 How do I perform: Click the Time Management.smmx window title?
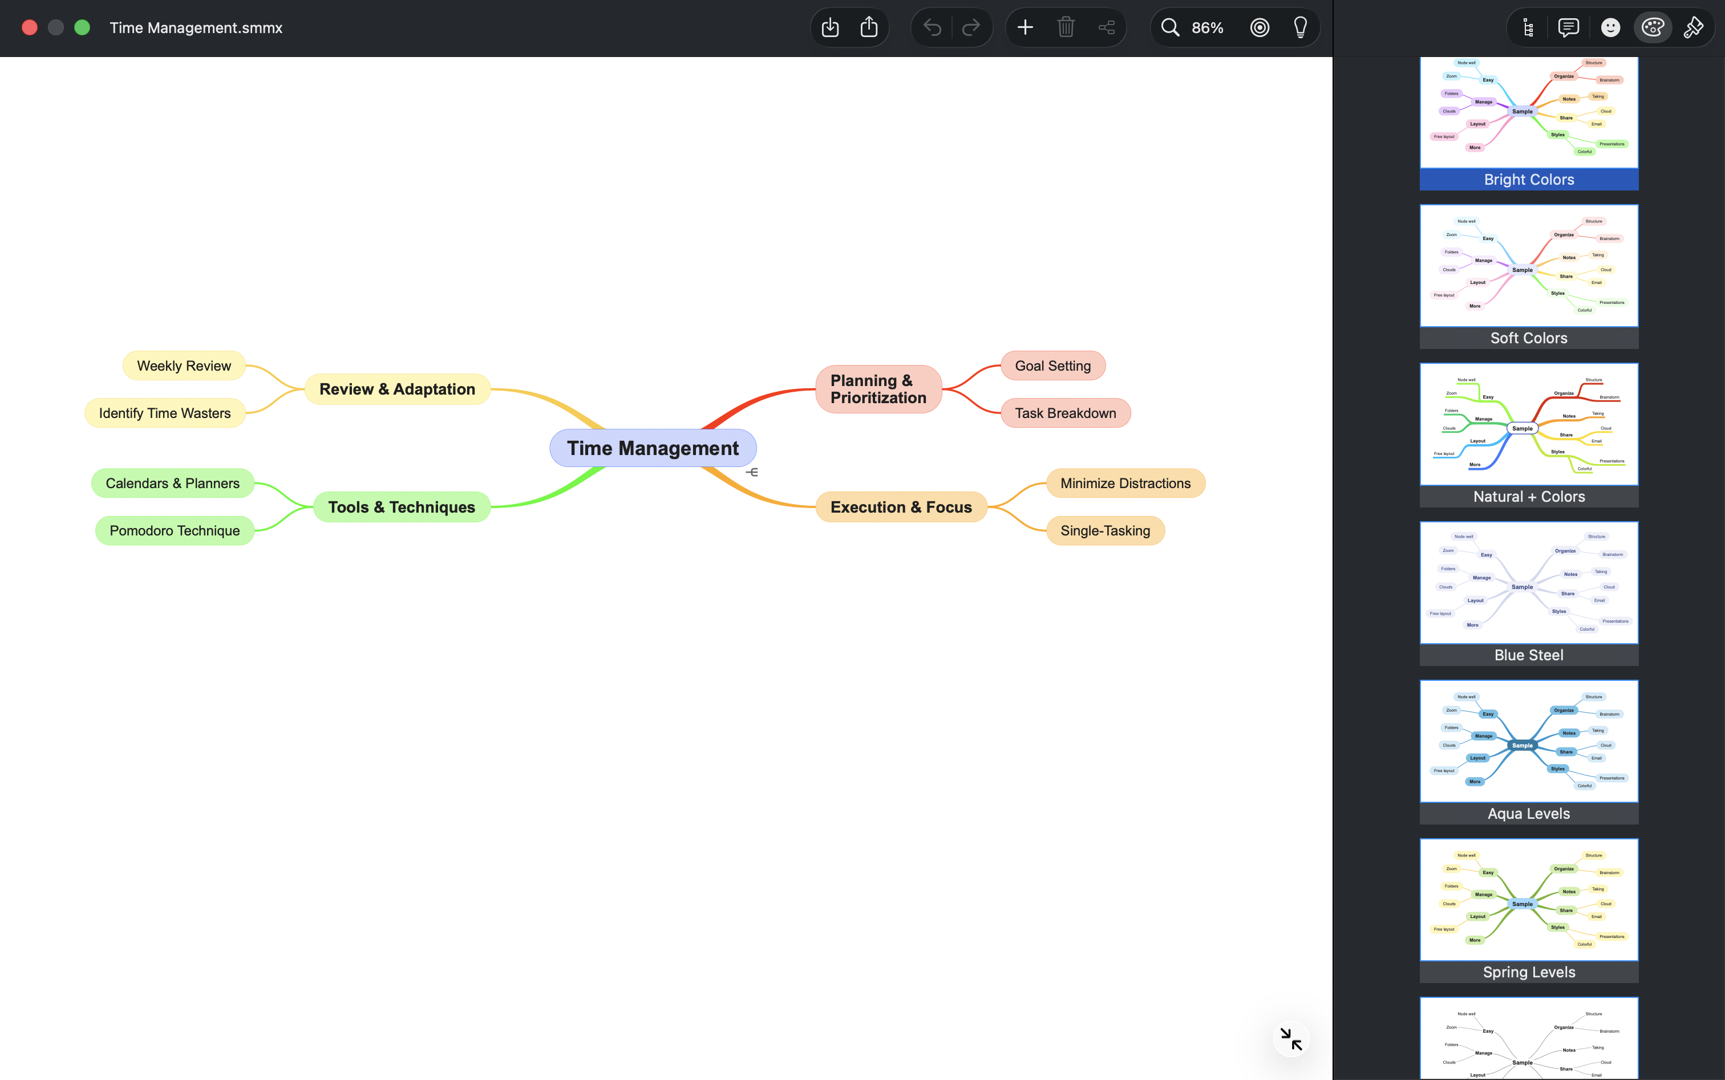pos(196,28)
